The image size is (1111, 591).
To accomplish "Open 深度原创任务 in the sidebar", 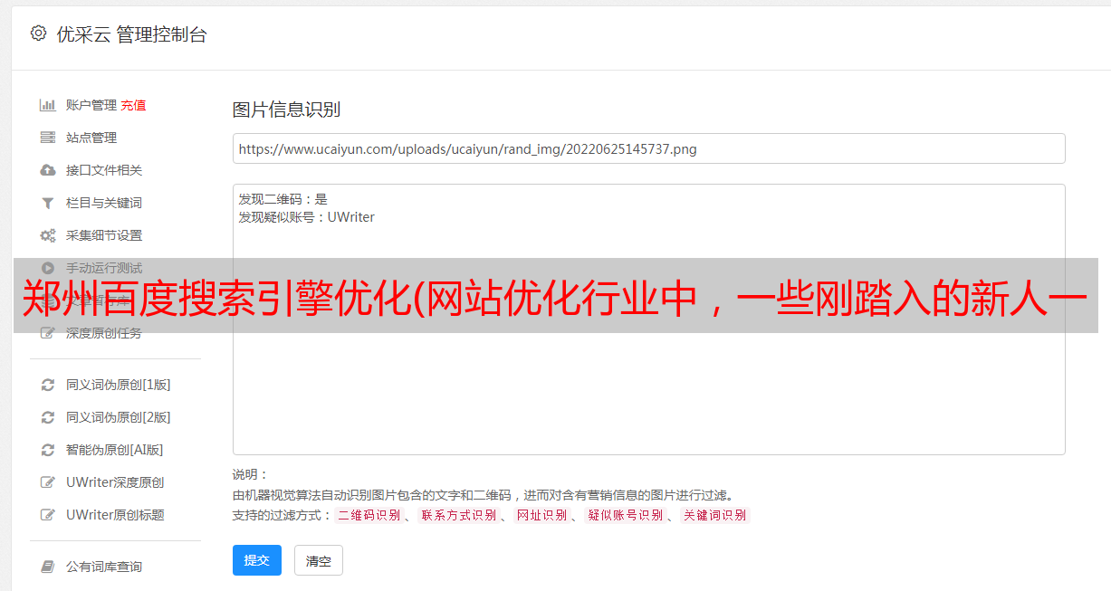I will [x=104, y=333].
